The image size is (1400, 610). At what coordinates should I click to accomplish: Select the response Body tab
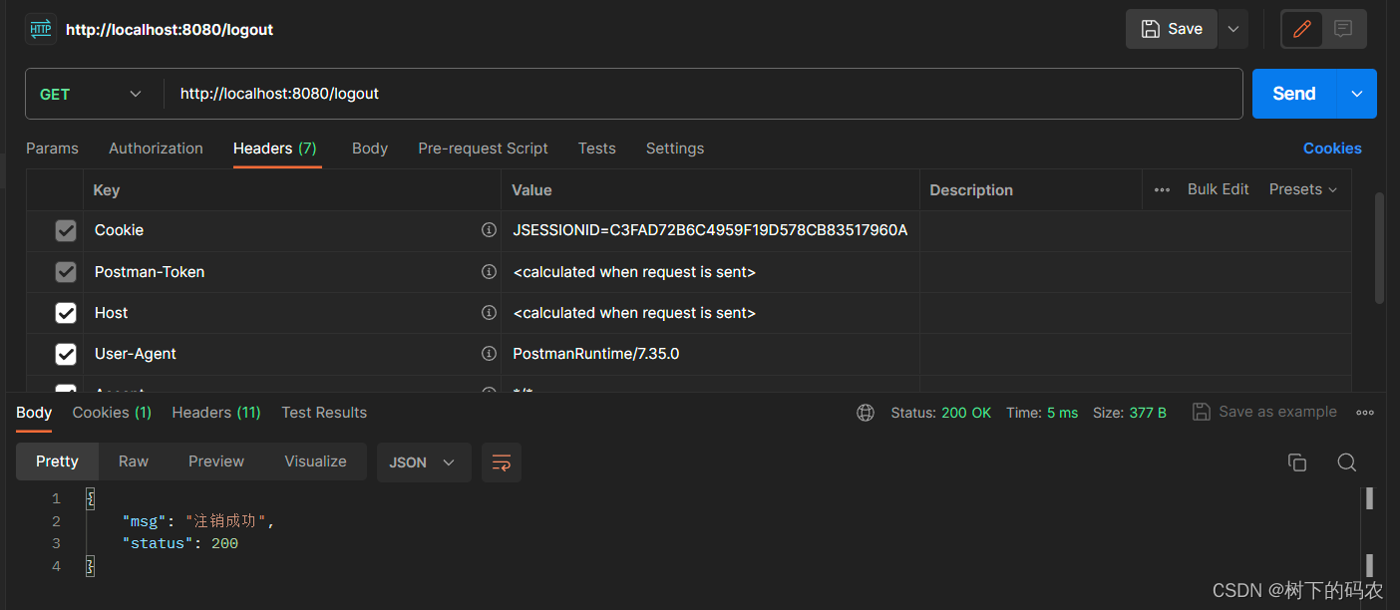pyautogui.click(x=34, y=413)
